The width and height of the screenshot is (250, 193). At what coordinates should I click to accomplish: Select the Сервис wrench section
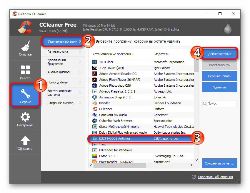pos(25,95)
